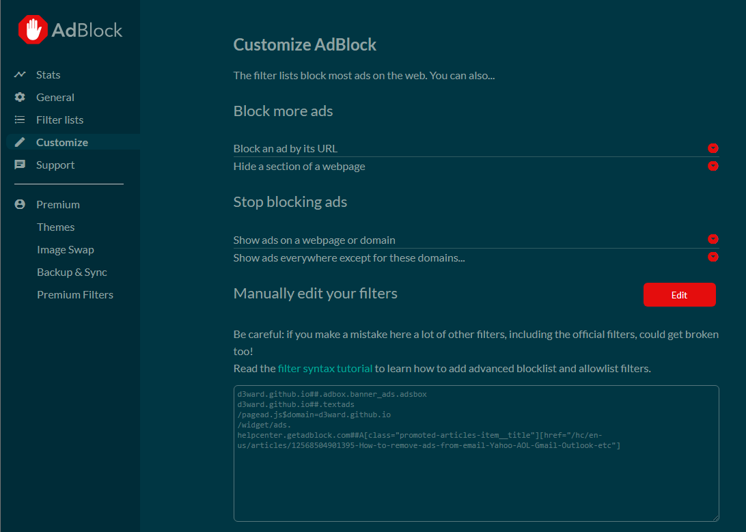The image size is (746, 532).
Task: Open Themes under Premium
Action: [55, 227]
